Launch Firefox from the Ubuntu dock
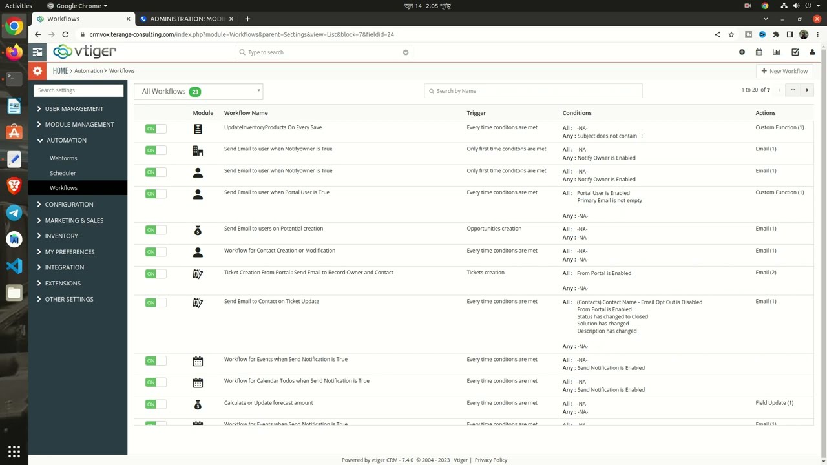This screenshot has height=465, width=827. pyautogui.click(x=14, y=52)
